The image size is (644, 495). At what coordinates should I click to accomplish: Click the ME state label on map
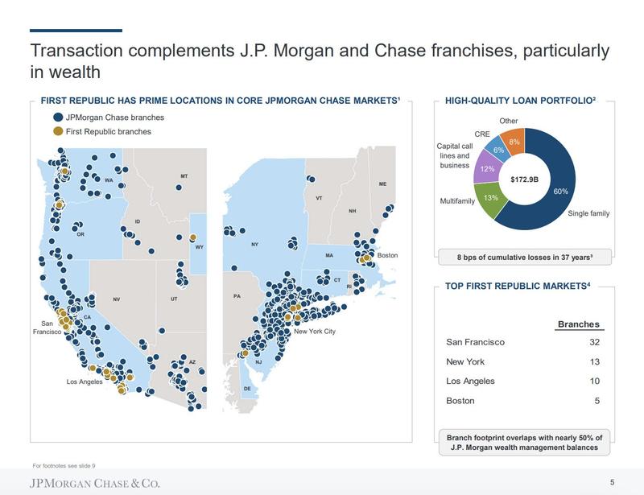coord(383,184)
